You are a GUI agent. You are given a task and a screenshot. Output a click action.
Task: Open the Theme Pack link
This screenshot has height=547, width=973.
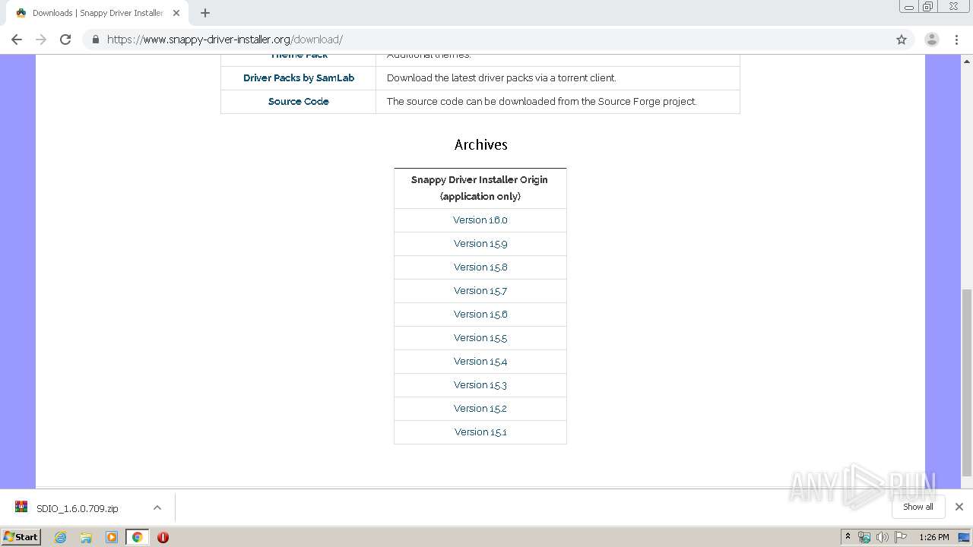pyautogui.click(x=299, y=56)
